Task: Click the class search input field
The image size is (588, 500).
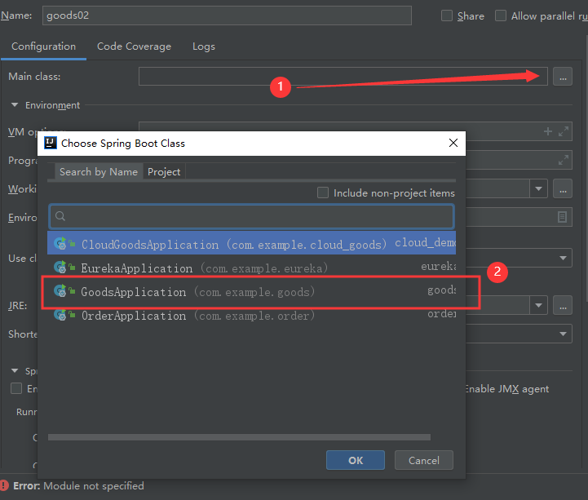Action: (x=252, y=216)
